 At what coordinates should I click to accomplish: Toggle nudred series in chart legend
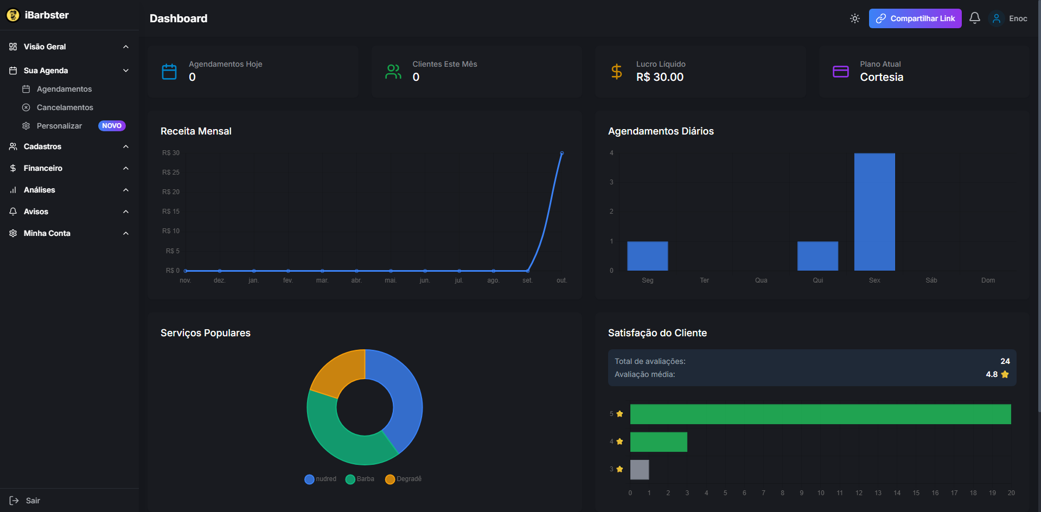pyautogui.click(x=321, y=479)
